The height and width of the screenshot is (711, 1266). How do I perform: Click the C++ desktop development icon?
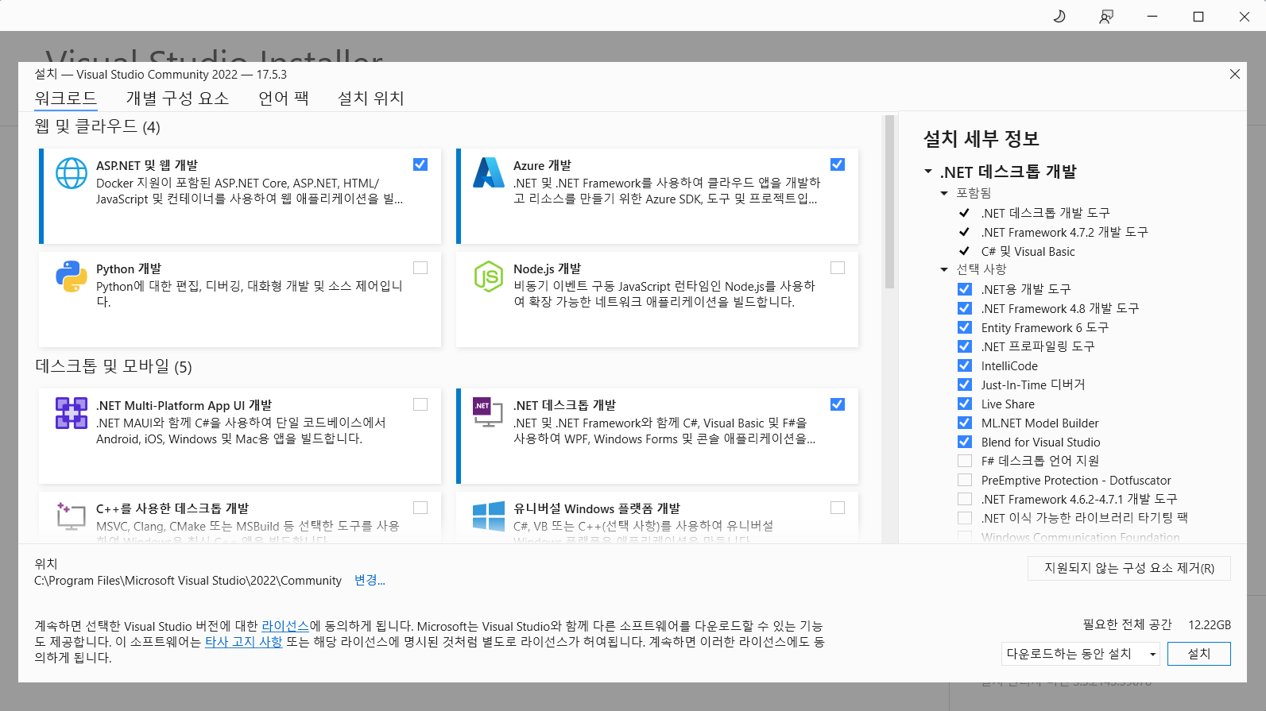pos(72,516)
